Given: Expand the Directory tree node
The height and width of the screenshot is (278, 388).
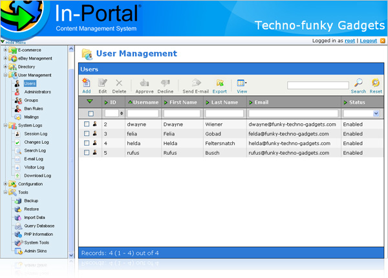Looking at the screenshot, I should (5, 67).
